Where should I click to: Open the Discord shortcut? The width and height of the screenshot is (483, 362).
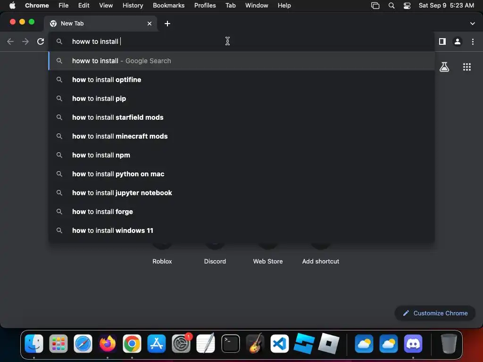coord(215,261)
